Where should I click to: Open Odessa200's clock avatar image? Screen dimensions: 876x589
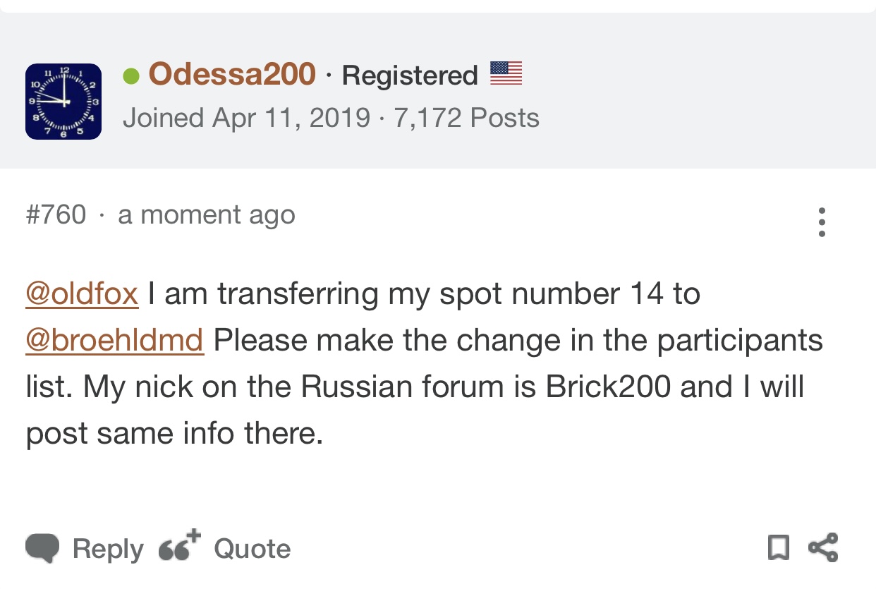pyautogui.click(x=63, y=102)
